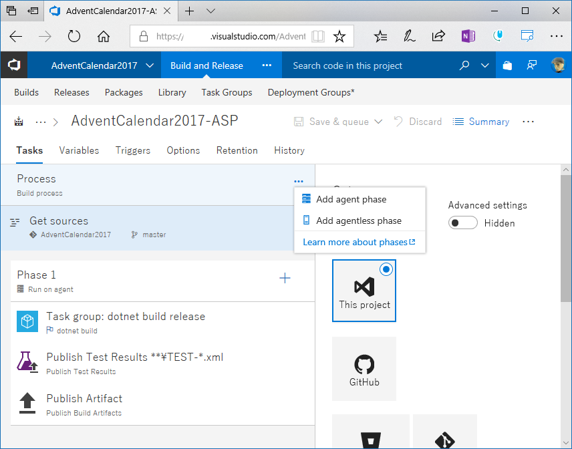This screenshot has height=449, width=572.
Task: Click the Publish Artifact upload arrow icon
Action: [27, 403]
